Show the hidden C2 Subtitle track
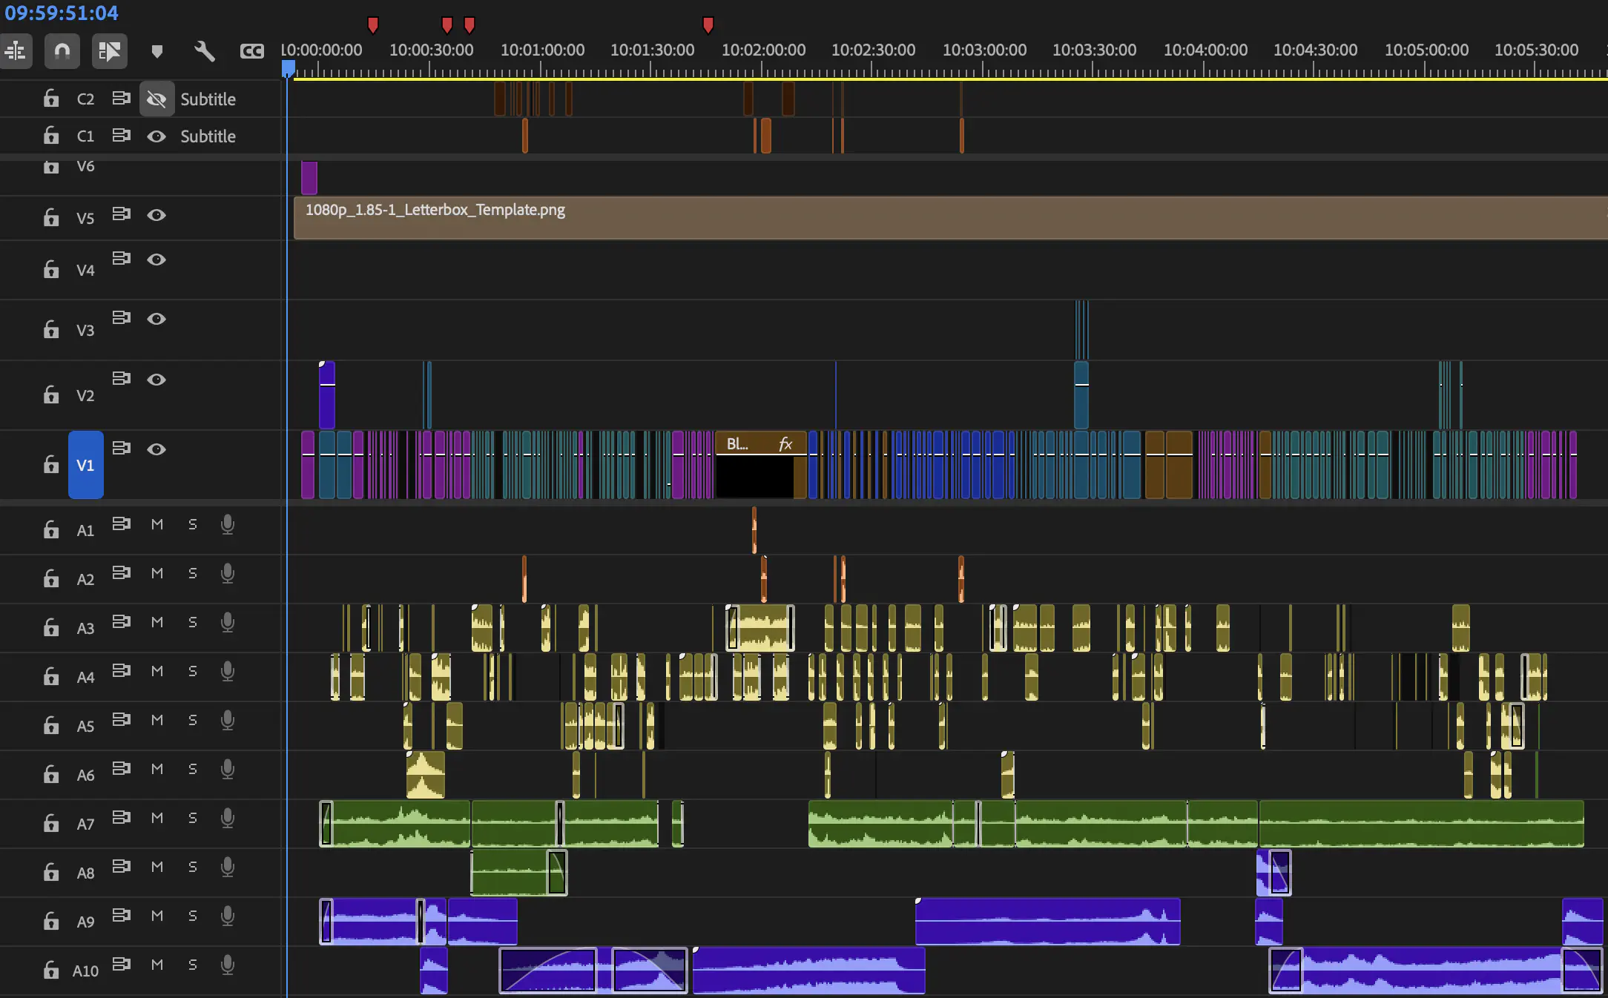This screenshot has height=998, width=1608. coord(156,99)
